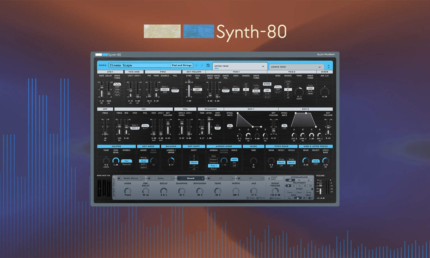This screenshot has width=430, height=258.
Task: Click the Mixer MIX 1/2 knob
Action: [325, 92]
